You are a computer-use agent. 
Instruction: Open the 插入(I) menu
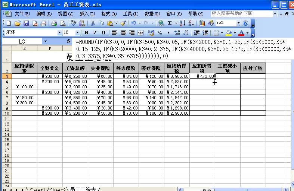(87, 14)
